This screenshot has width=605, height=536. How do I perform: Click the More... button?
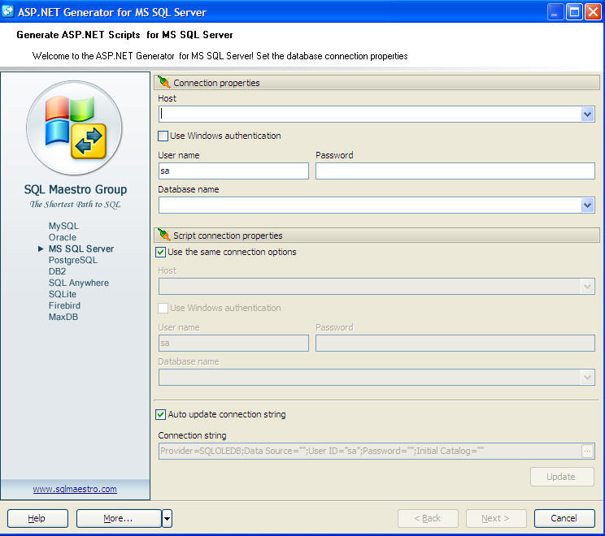pyautogui.click(x=119, y=519)
